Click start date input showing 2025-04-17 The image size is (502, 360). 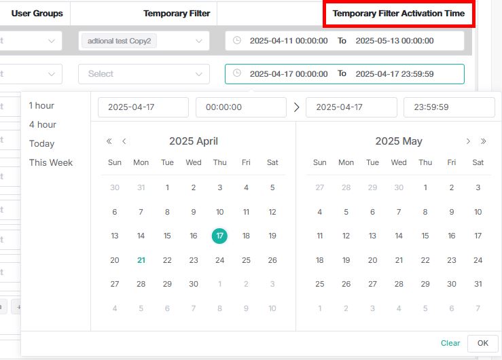click(143, 107)
